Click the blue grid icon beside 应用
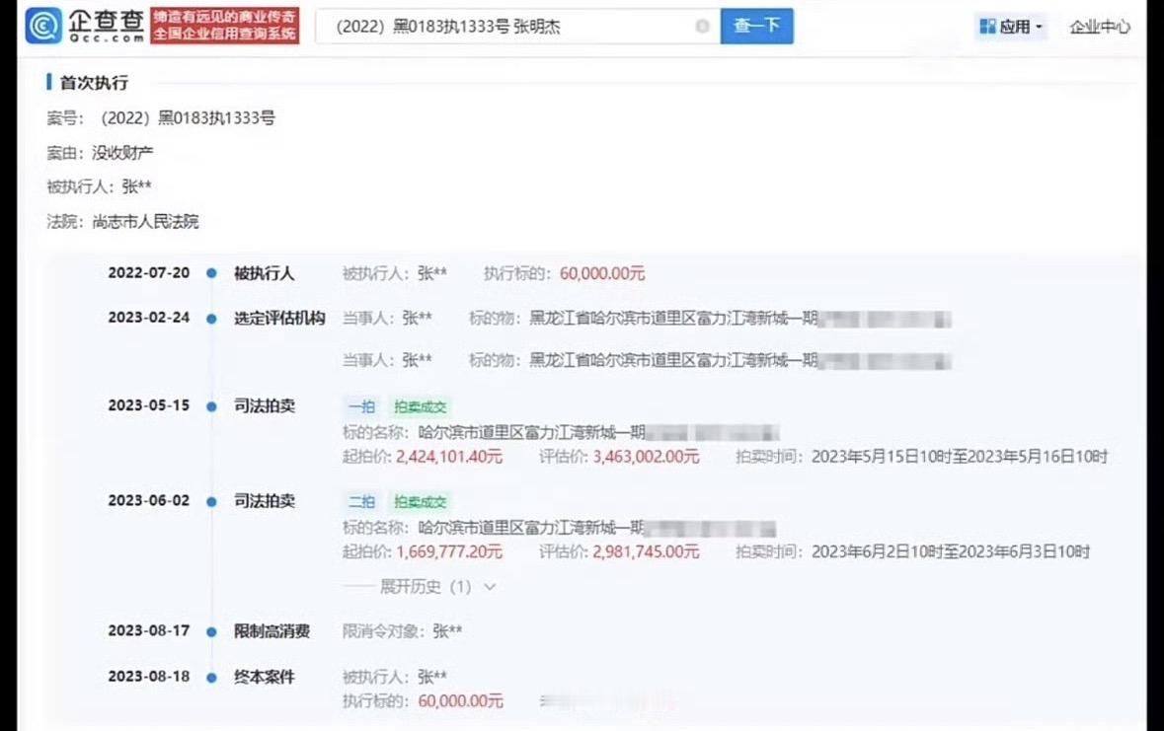Viewport: 1164px width, 731px height. pyautogui.click(x=987, y=27)
